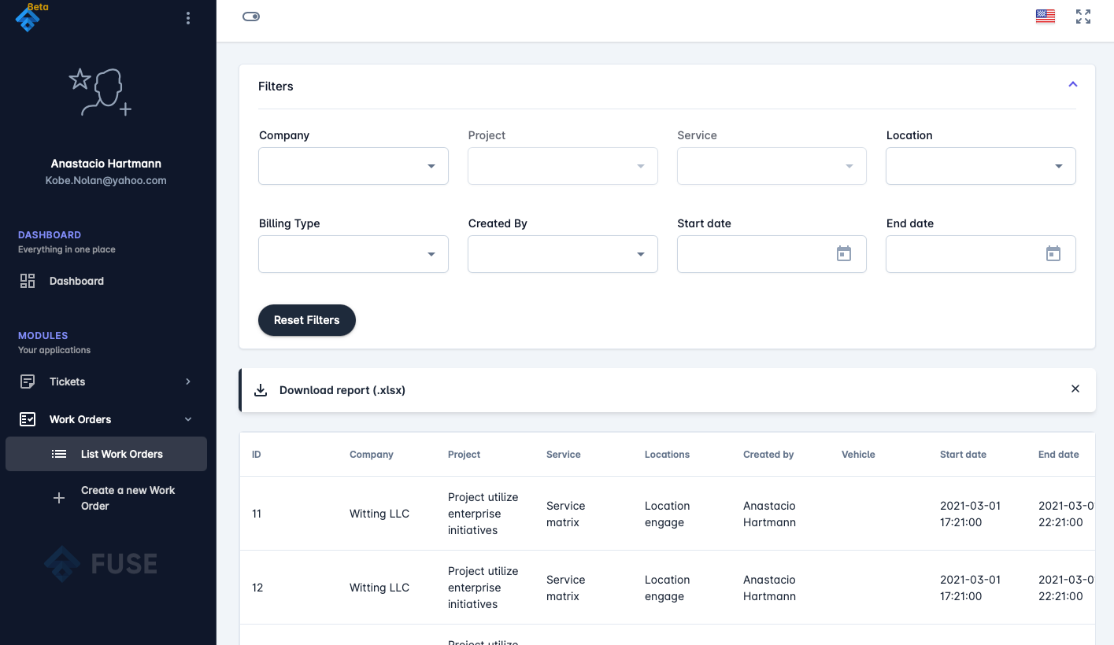Enter fullscreen mode with the expand icon

click(x=1083, y=17)
